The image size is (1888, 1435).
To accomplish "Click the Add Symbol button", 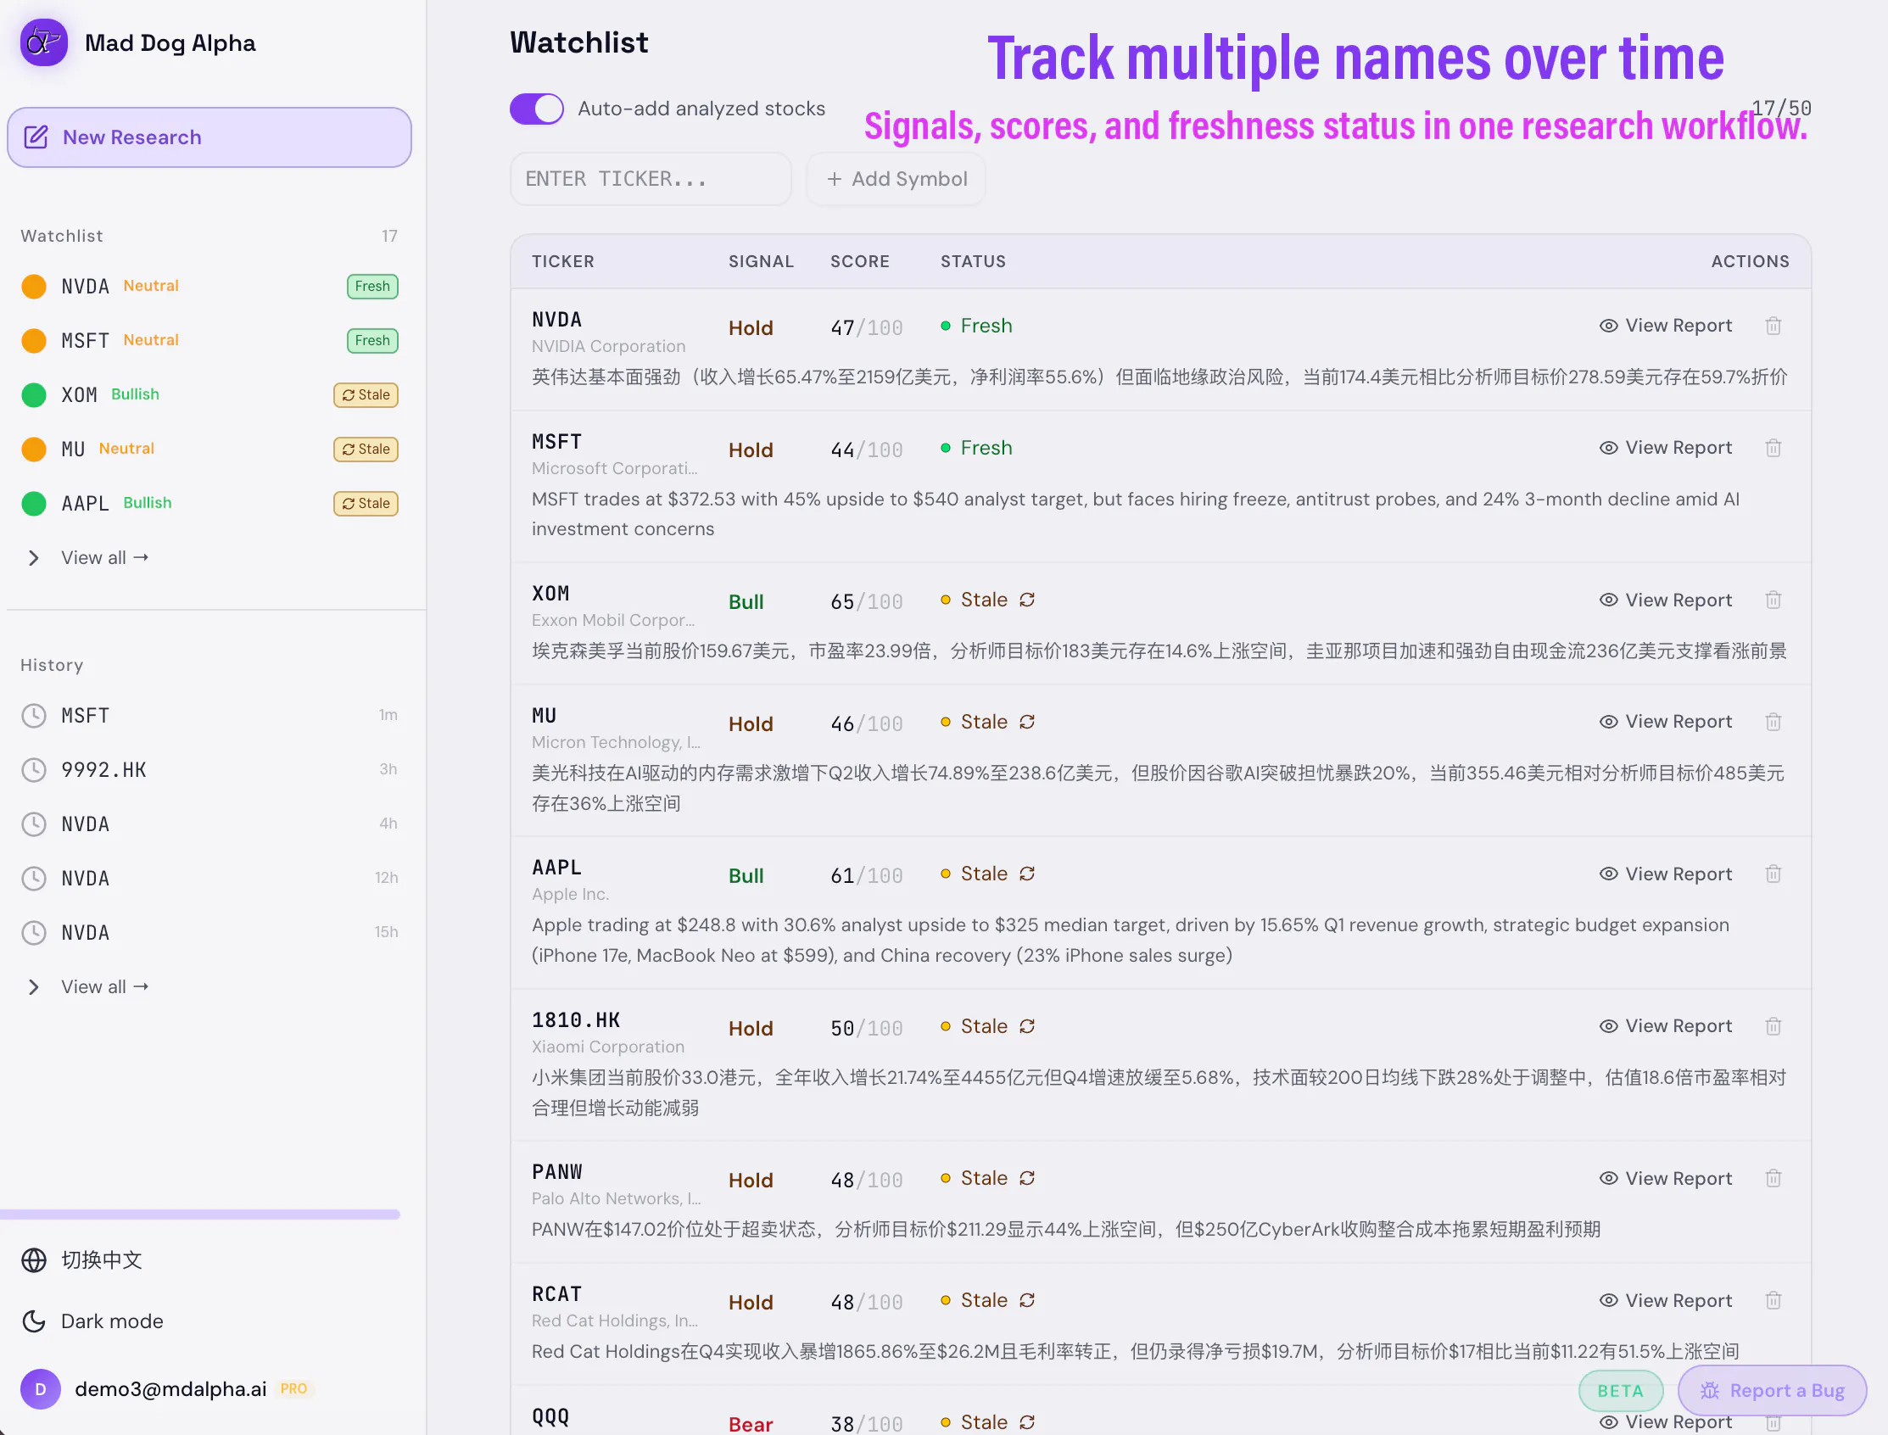I will pyautogui.click(x=897, y=178).
